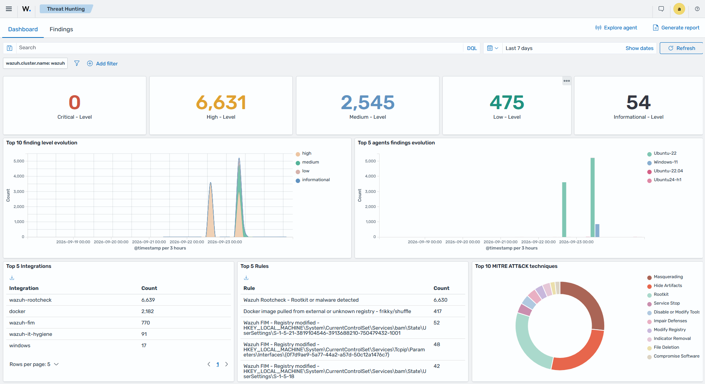Viewport: 705px width, 384px height.
Task: Click the saved queries icon
Action: pos(10,48)
